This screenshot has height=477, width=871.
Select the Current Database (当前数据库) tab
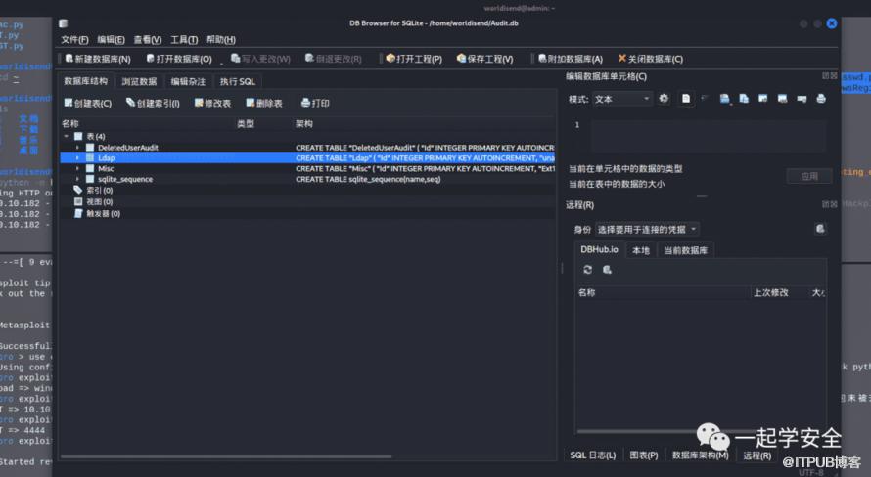point(686,250)
